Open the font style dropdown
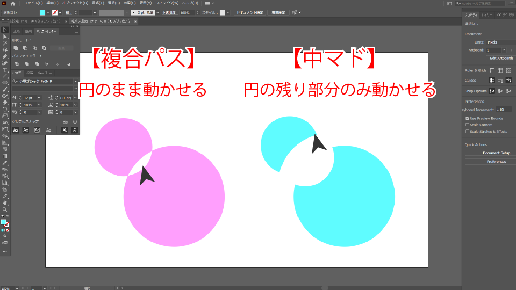 tap(75, 89)
